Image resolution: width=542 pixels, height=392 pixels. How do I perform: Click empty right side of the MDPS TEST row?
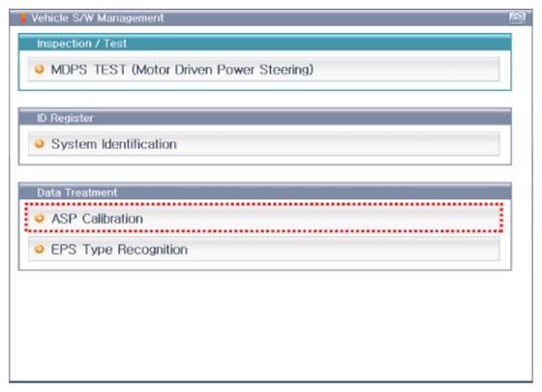pyautogui.click(x=407, y=70)
